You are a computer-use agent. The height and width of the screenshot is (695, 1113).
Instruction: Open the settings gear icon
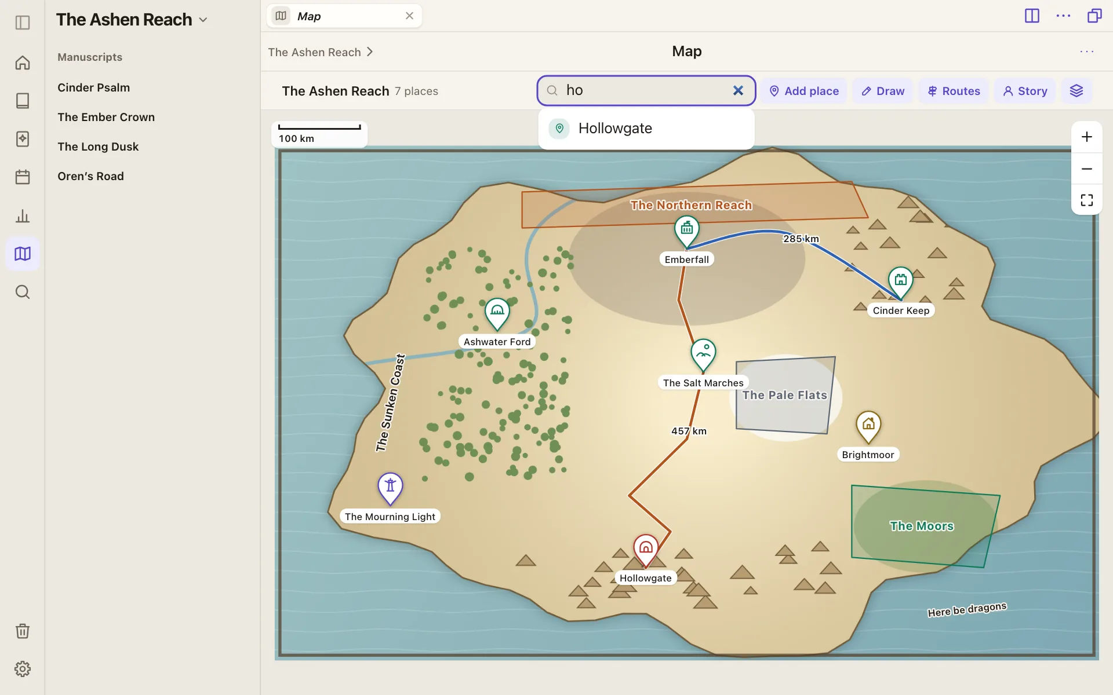point(23,669)
